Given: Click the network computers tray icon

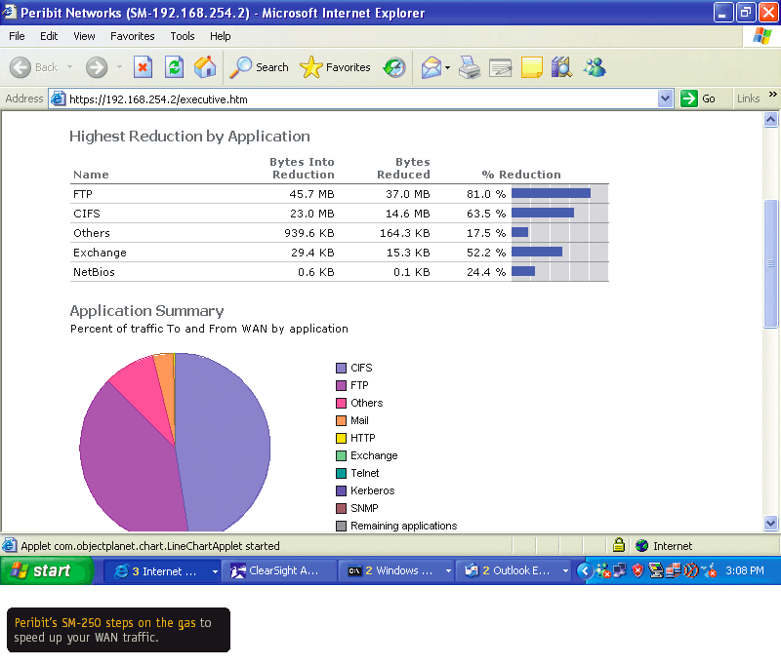Looking at the screenshot, I should point(620,570).
